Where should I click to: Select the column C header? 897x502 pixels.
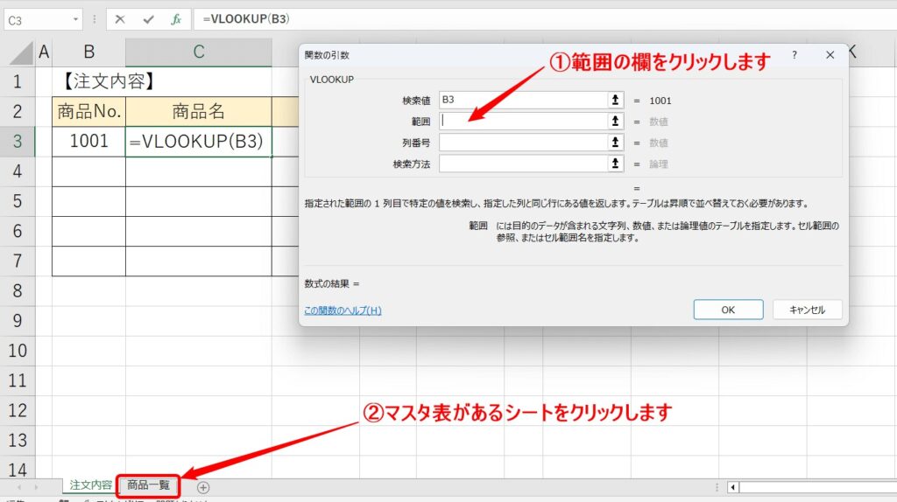(199, 52)
